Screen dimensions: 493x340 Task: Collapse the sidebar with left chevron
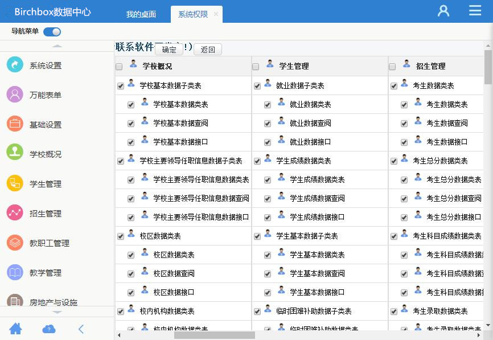81,329
